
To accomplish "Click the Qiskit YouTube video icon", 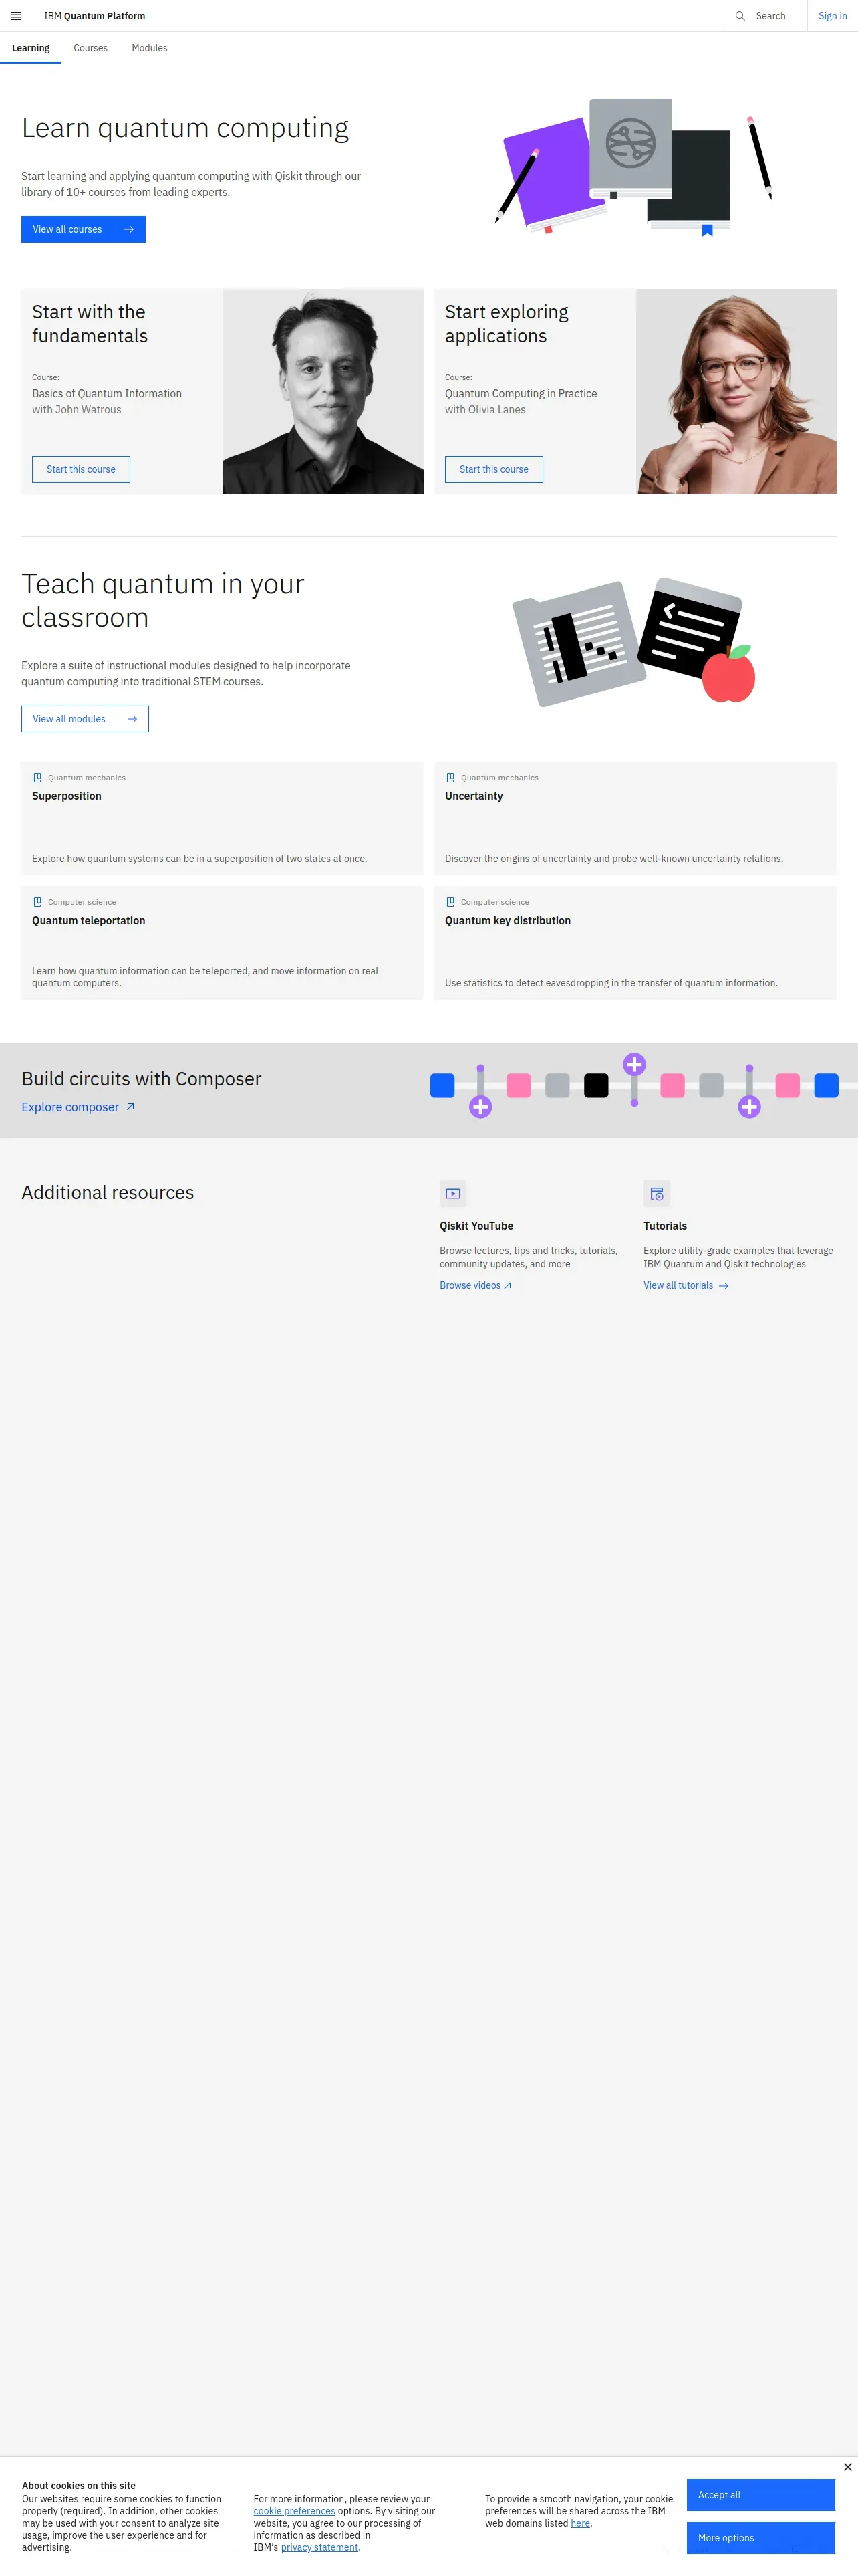I will [452, 1193].
